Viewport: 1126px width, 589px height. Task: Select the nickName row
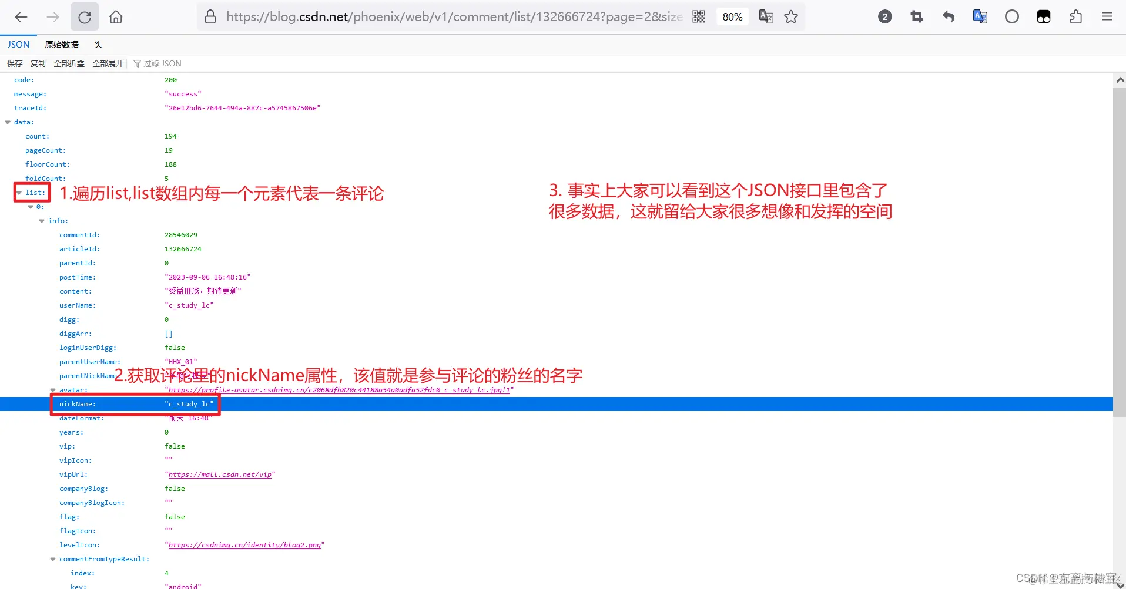click(x=556, y=404)
